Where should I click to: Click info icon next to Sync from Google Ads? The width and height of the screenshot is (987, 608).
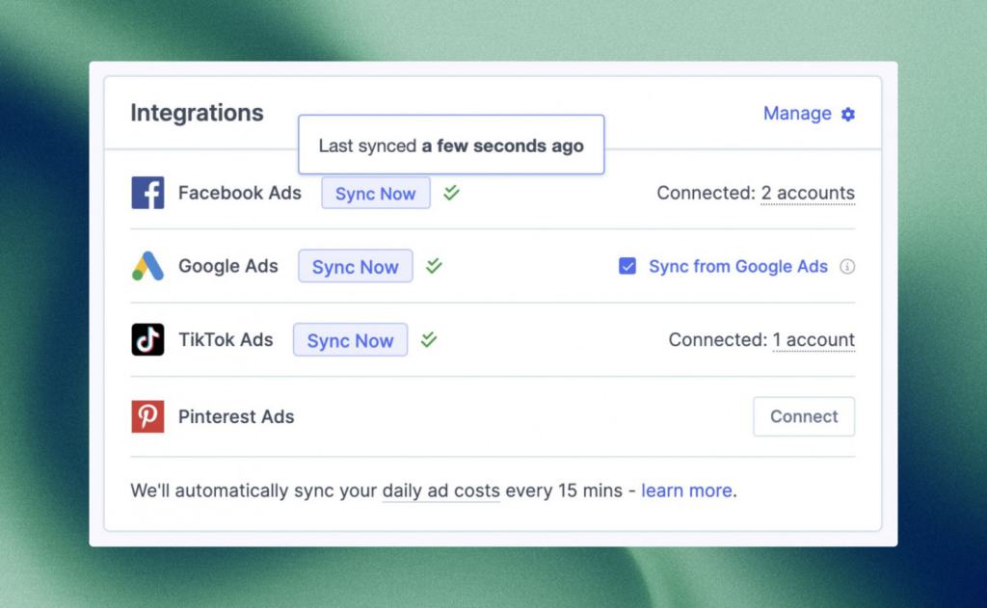pos(847,267)
